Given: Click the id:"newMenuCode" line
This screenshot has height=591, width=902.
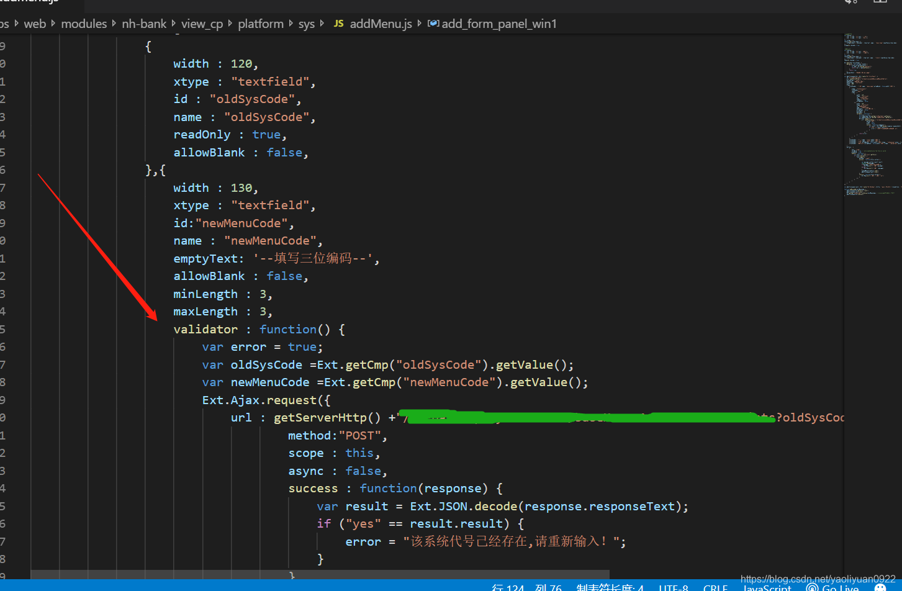Looking at the screenshot, I should point(234,223).
